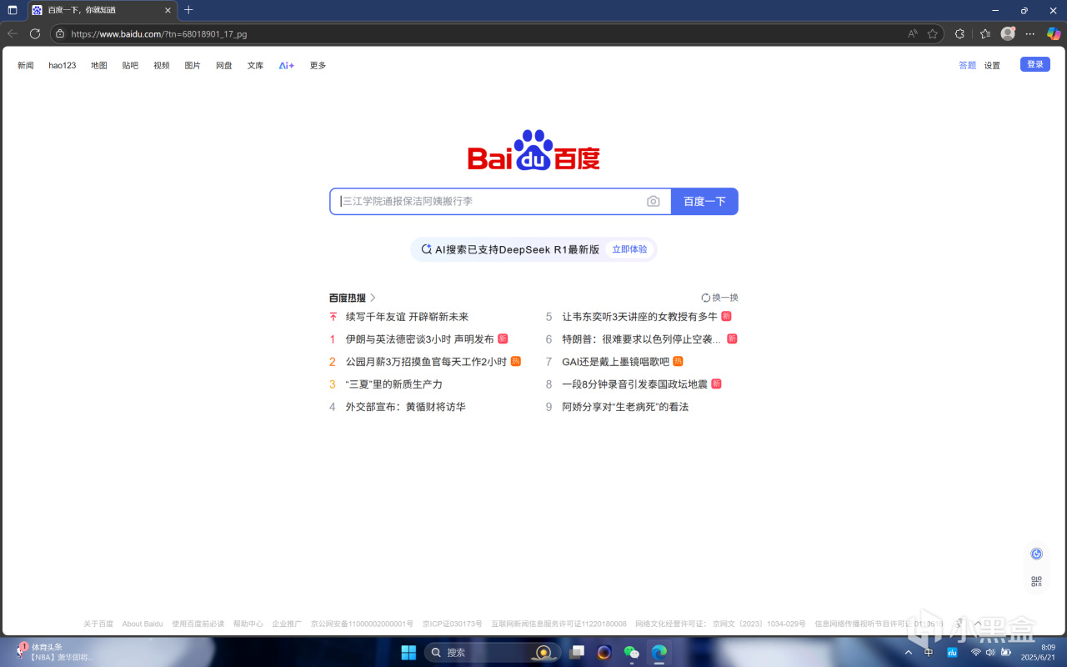This screenshot has width=1067, height=667.
Task: Open hot search 让韦东奕听3天讲座的女教授
Action: tap(640, 317)
